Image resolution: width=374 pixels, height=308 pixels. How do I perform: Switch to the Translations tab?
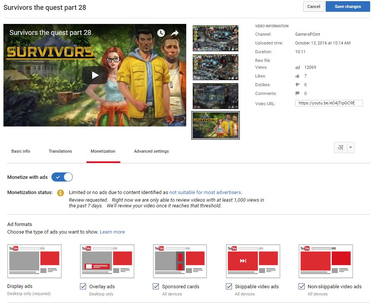click(60, 151)
